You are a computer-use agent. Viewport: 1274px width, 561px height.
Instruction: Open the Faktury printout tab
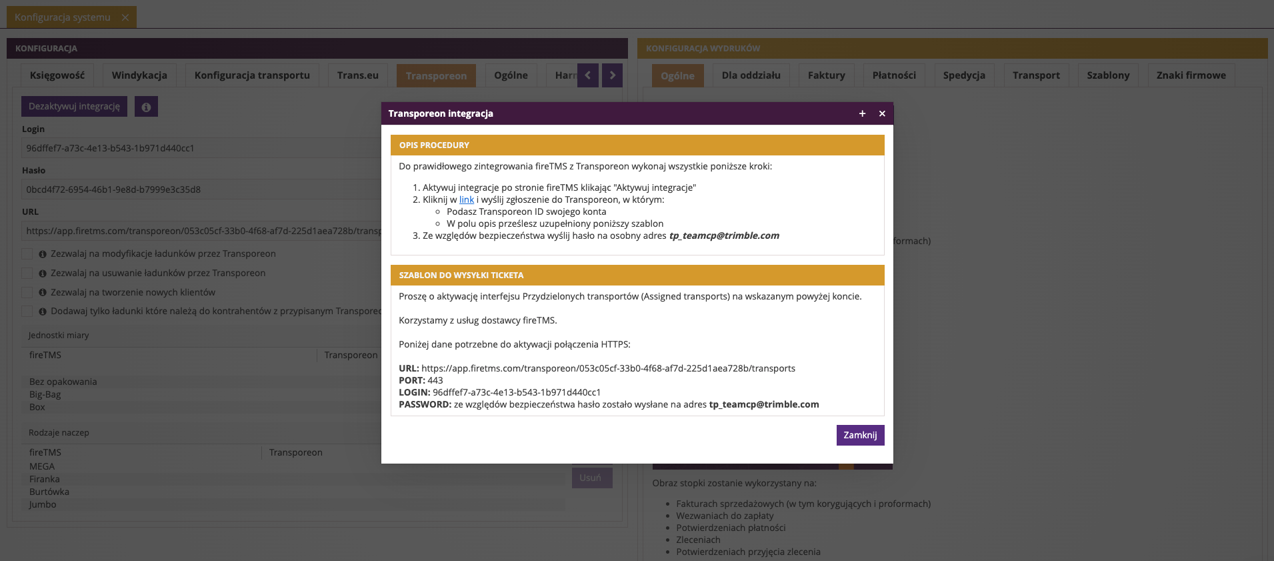pos(827,75)
